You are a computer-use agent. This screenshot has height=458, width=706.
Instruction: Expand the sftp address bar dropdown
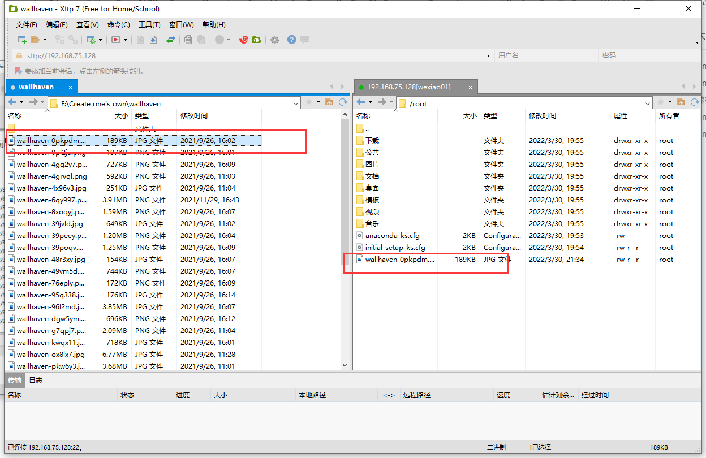point(489,55)
